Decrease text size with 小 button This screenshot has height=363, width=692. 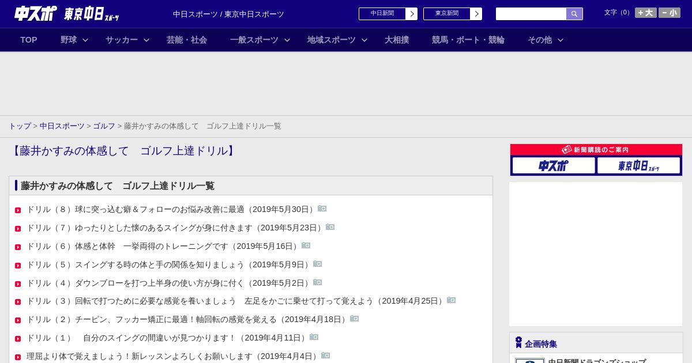[x=670, y=13]
